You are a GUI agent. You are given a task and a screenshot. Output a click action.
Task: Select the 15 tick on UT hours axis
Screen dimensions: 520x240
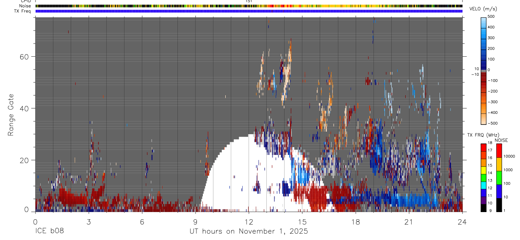[302, 221]
